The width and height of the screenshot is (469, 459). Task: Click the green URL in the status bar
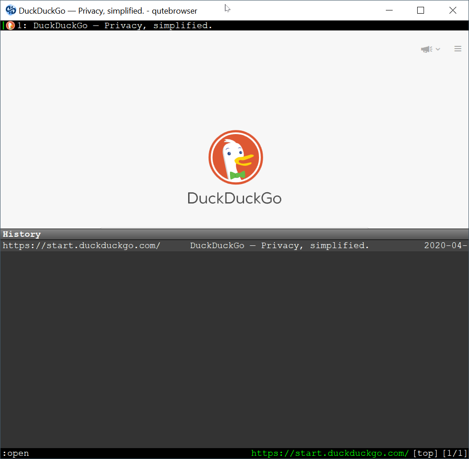pyautogui.click(x=330, y=453)
